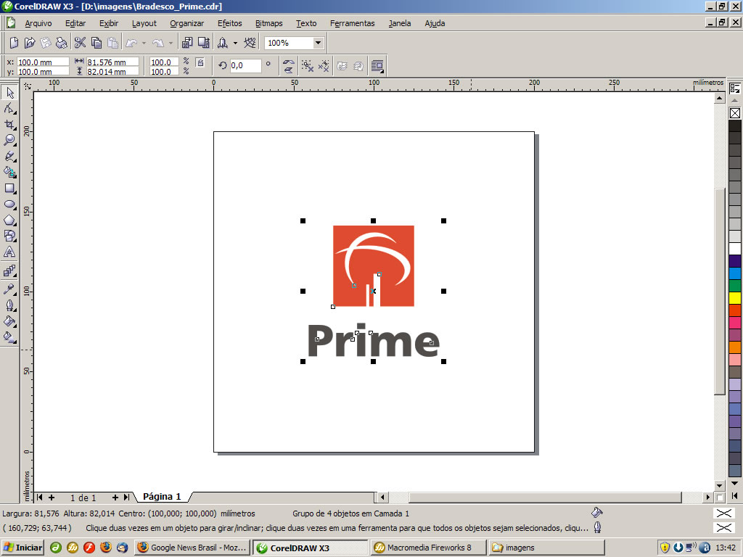Select the Shape edit tool
The width and height of the screenshot is (743, 557).
click(9, 109)
